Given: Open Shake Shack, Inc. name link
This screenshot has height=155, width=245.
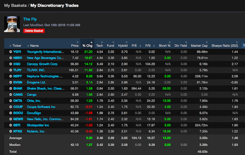Looking at the screenshot, I should [45, 88].
